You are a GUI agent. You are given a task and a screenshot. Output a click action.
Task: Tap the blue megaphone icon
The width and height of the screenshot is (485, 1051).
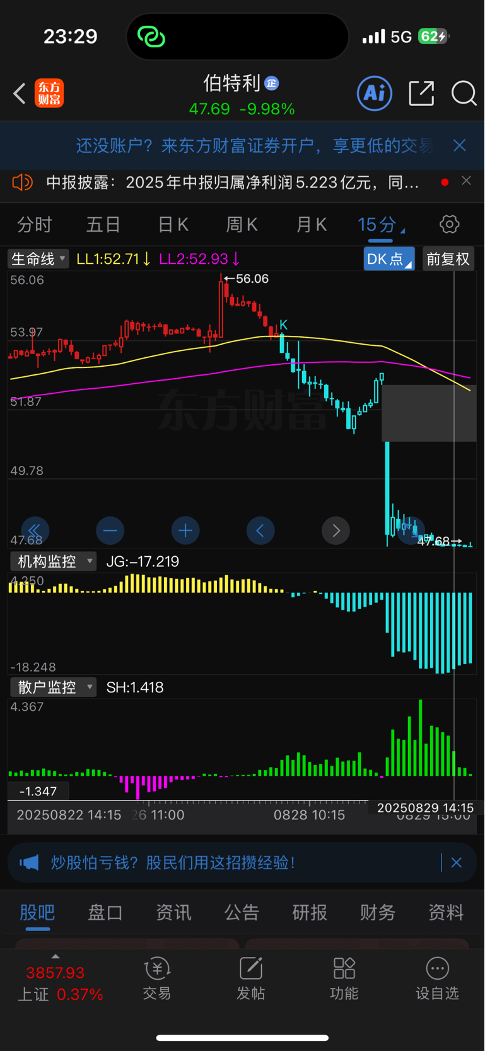(x=29, y=862)
